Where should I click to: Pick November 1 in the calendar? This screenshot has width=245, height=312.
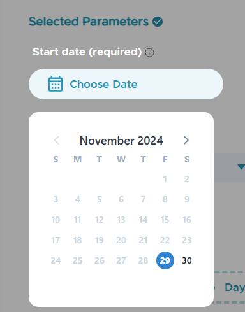[165, 179]
